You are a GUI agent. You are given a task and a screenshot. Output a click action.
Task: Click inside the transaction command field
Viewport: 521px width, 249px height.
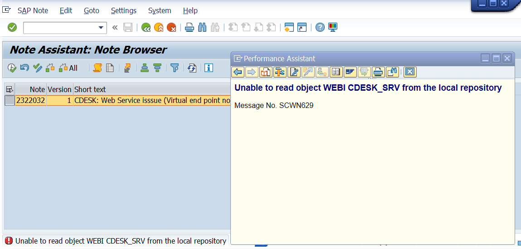(x=61, y=28)
